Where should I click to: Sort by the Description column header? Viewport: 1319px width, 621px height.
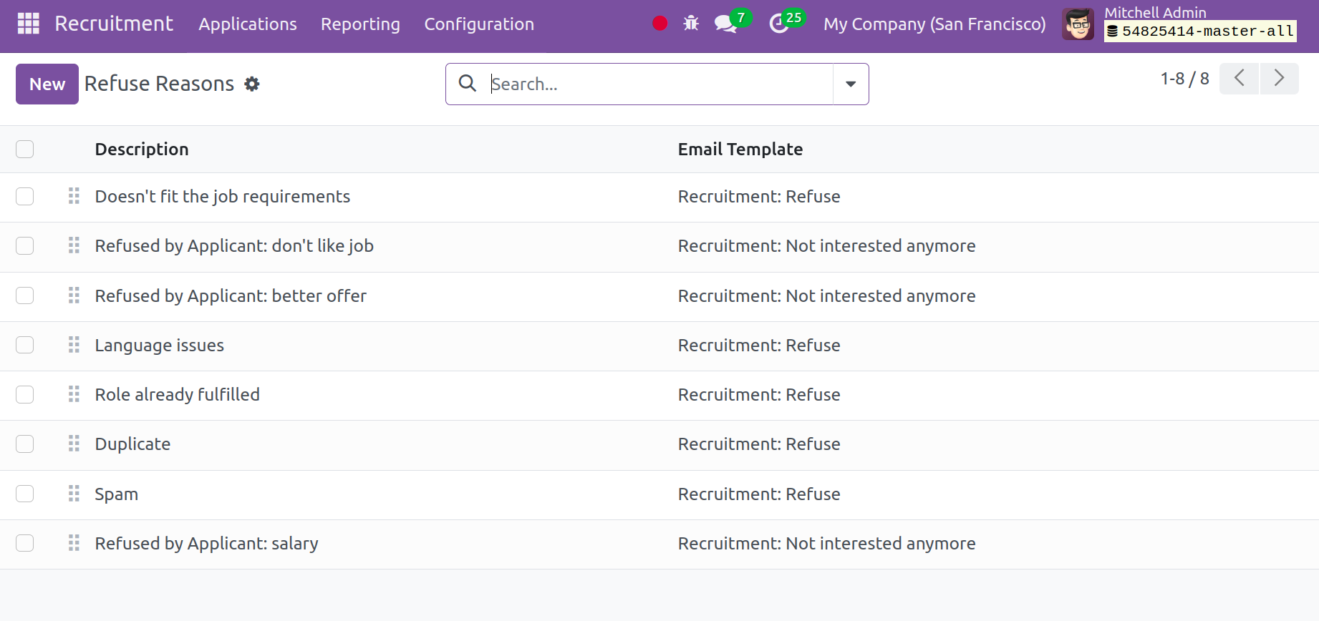(x=142, y=149)
